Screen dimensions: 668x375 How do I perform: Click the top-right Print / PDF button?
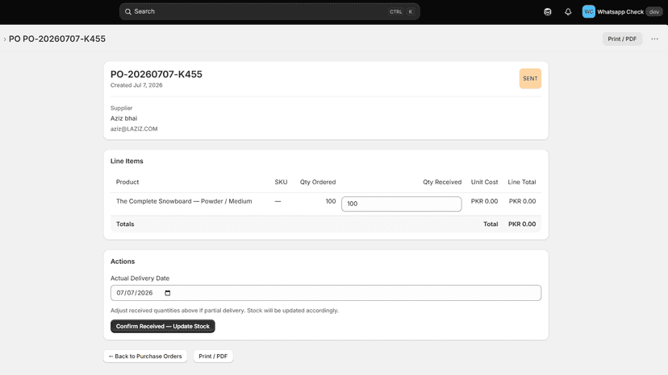pyautogui.click(x=622, y=39)
